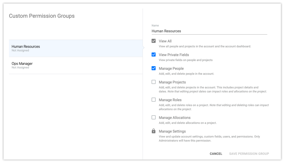285x164 pixels.
Task: Click the Manage People label
Action: [171, 68]
